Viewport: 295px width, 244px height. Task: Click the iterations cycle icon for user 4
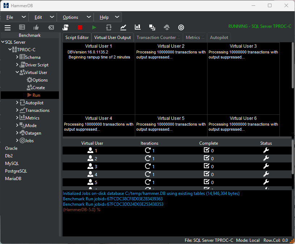pos(148,174)
